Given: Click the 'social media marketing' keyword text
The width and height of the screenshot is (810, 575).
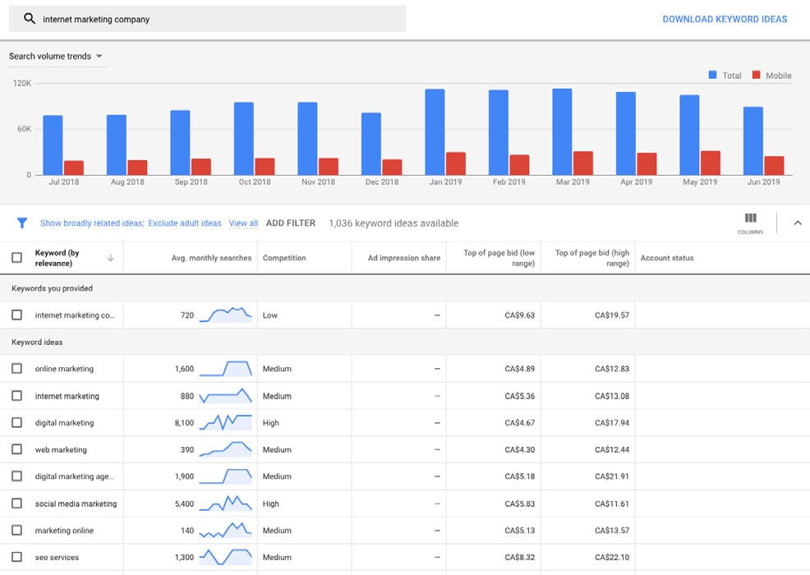Looking at the screenshot, I should tap(76, 504).
